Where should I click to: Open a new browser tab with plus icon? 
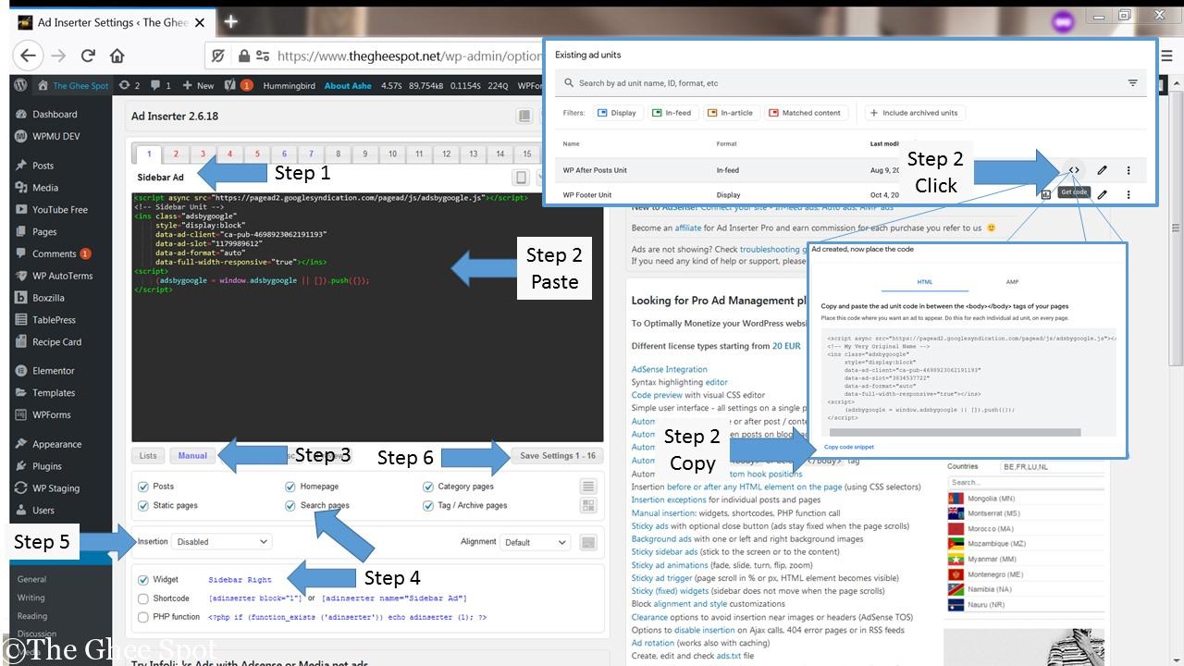pos(231,21)
